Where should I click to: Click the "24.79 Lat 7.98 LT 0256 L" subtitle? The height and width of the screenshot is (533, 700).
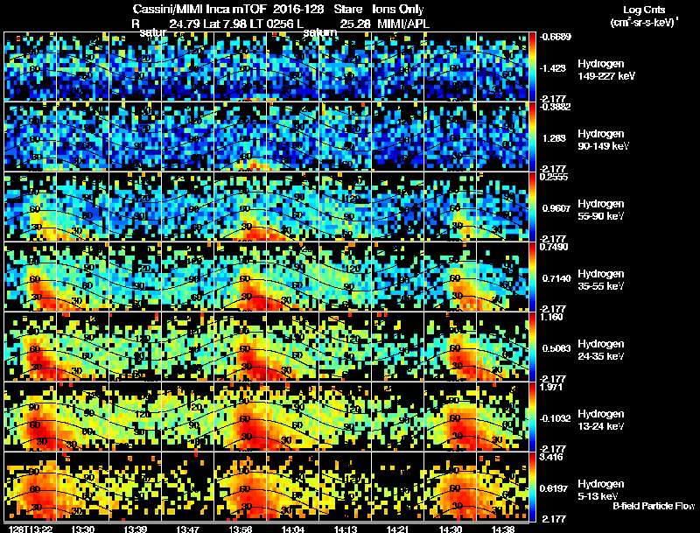coord(236,24)
